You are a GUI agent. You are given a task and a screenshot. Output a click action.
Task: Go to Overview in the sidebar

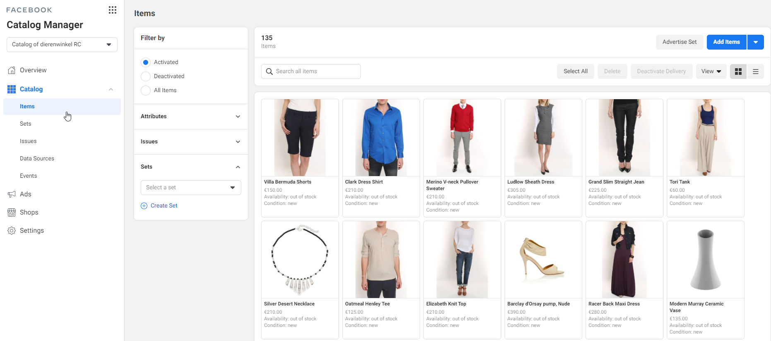[x=33, y=70]
